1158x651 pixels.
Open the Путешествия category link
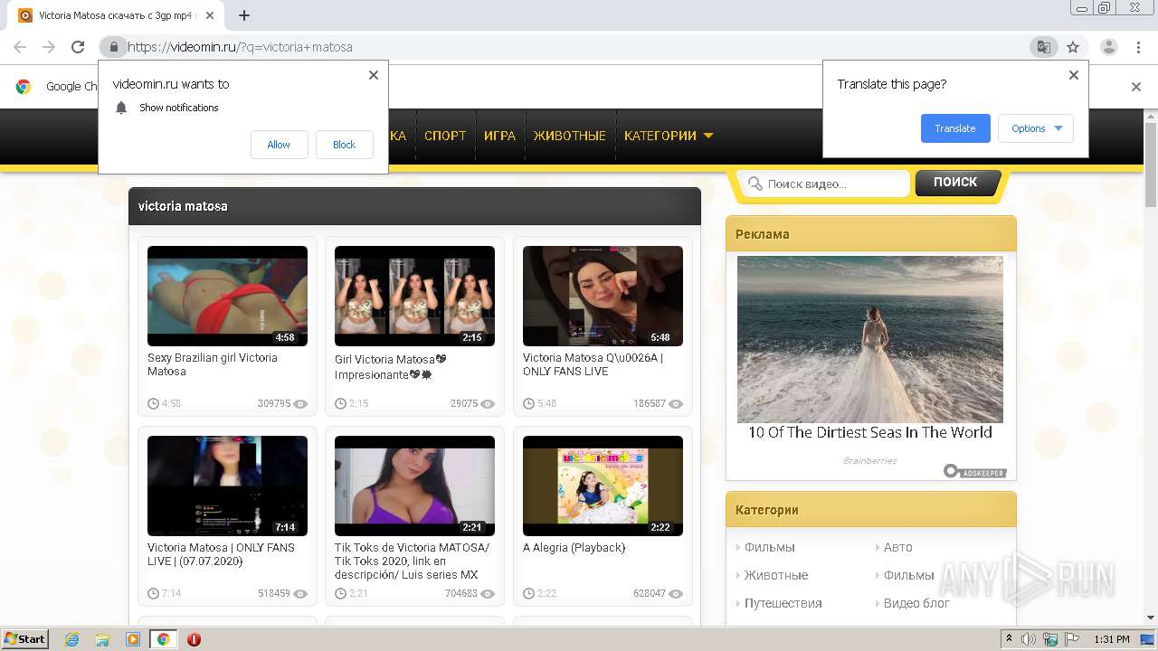click(x=783, y=603)
